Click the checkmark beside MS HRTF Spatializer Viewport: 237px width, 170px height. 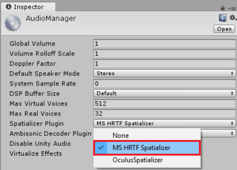click(101, 148)
